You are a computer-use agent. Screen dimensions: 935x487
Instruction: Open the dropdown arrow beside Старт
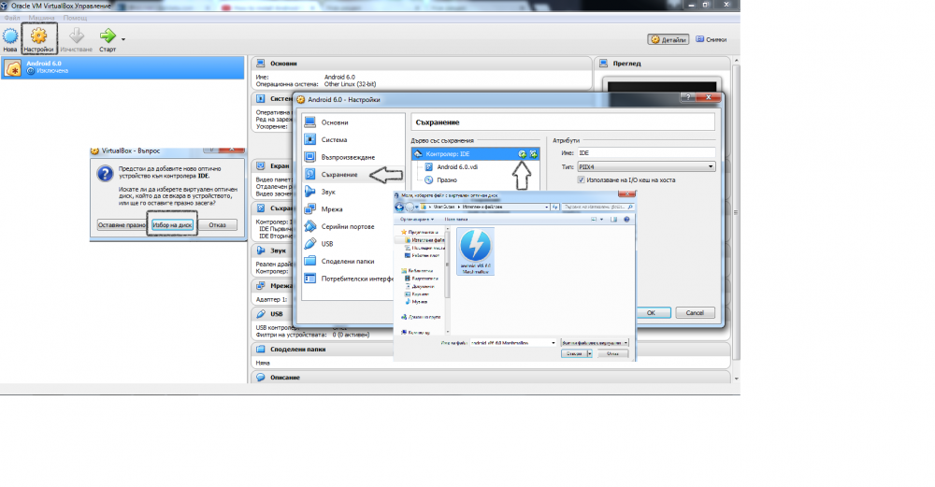123,39
